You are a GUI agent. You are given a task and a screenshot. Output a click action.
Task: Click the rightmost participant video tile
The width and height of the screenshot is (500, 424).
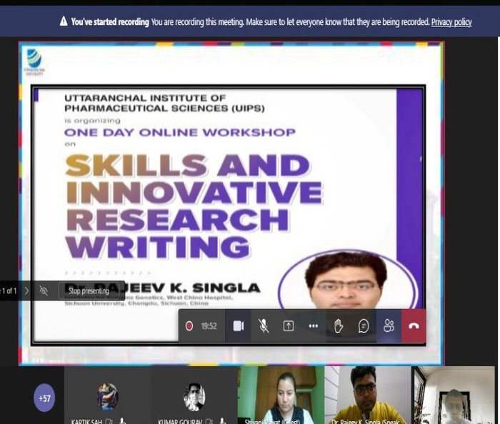pos(454,395)
